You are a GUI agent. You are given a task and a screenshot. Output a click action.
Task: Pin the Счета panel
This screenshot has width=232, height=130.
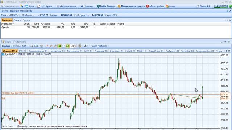point(227,11)
